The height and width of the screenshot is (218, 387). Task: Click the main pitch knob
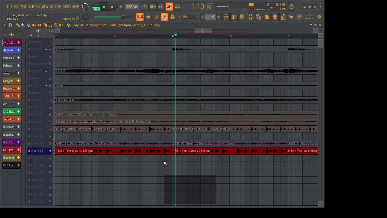tap(85, 17)
